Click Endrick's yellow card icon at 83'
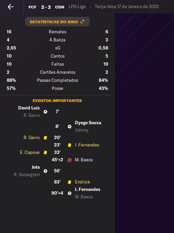The width and height of the screenshot is (174, 233). coord(69,182)
